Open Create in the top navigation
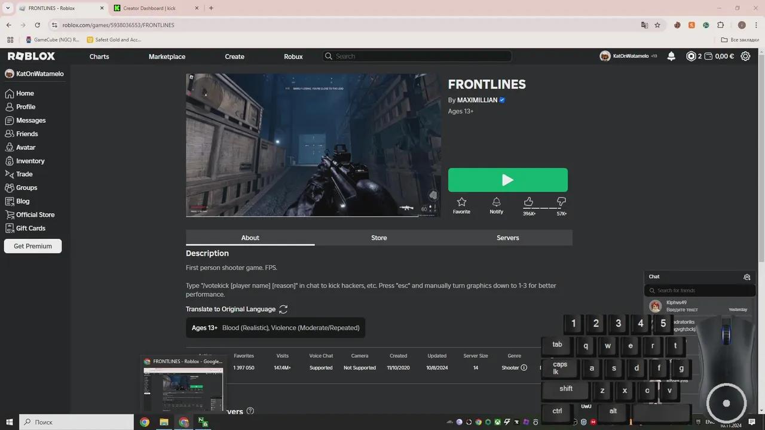The image size is (765, 430). (234, 56)
